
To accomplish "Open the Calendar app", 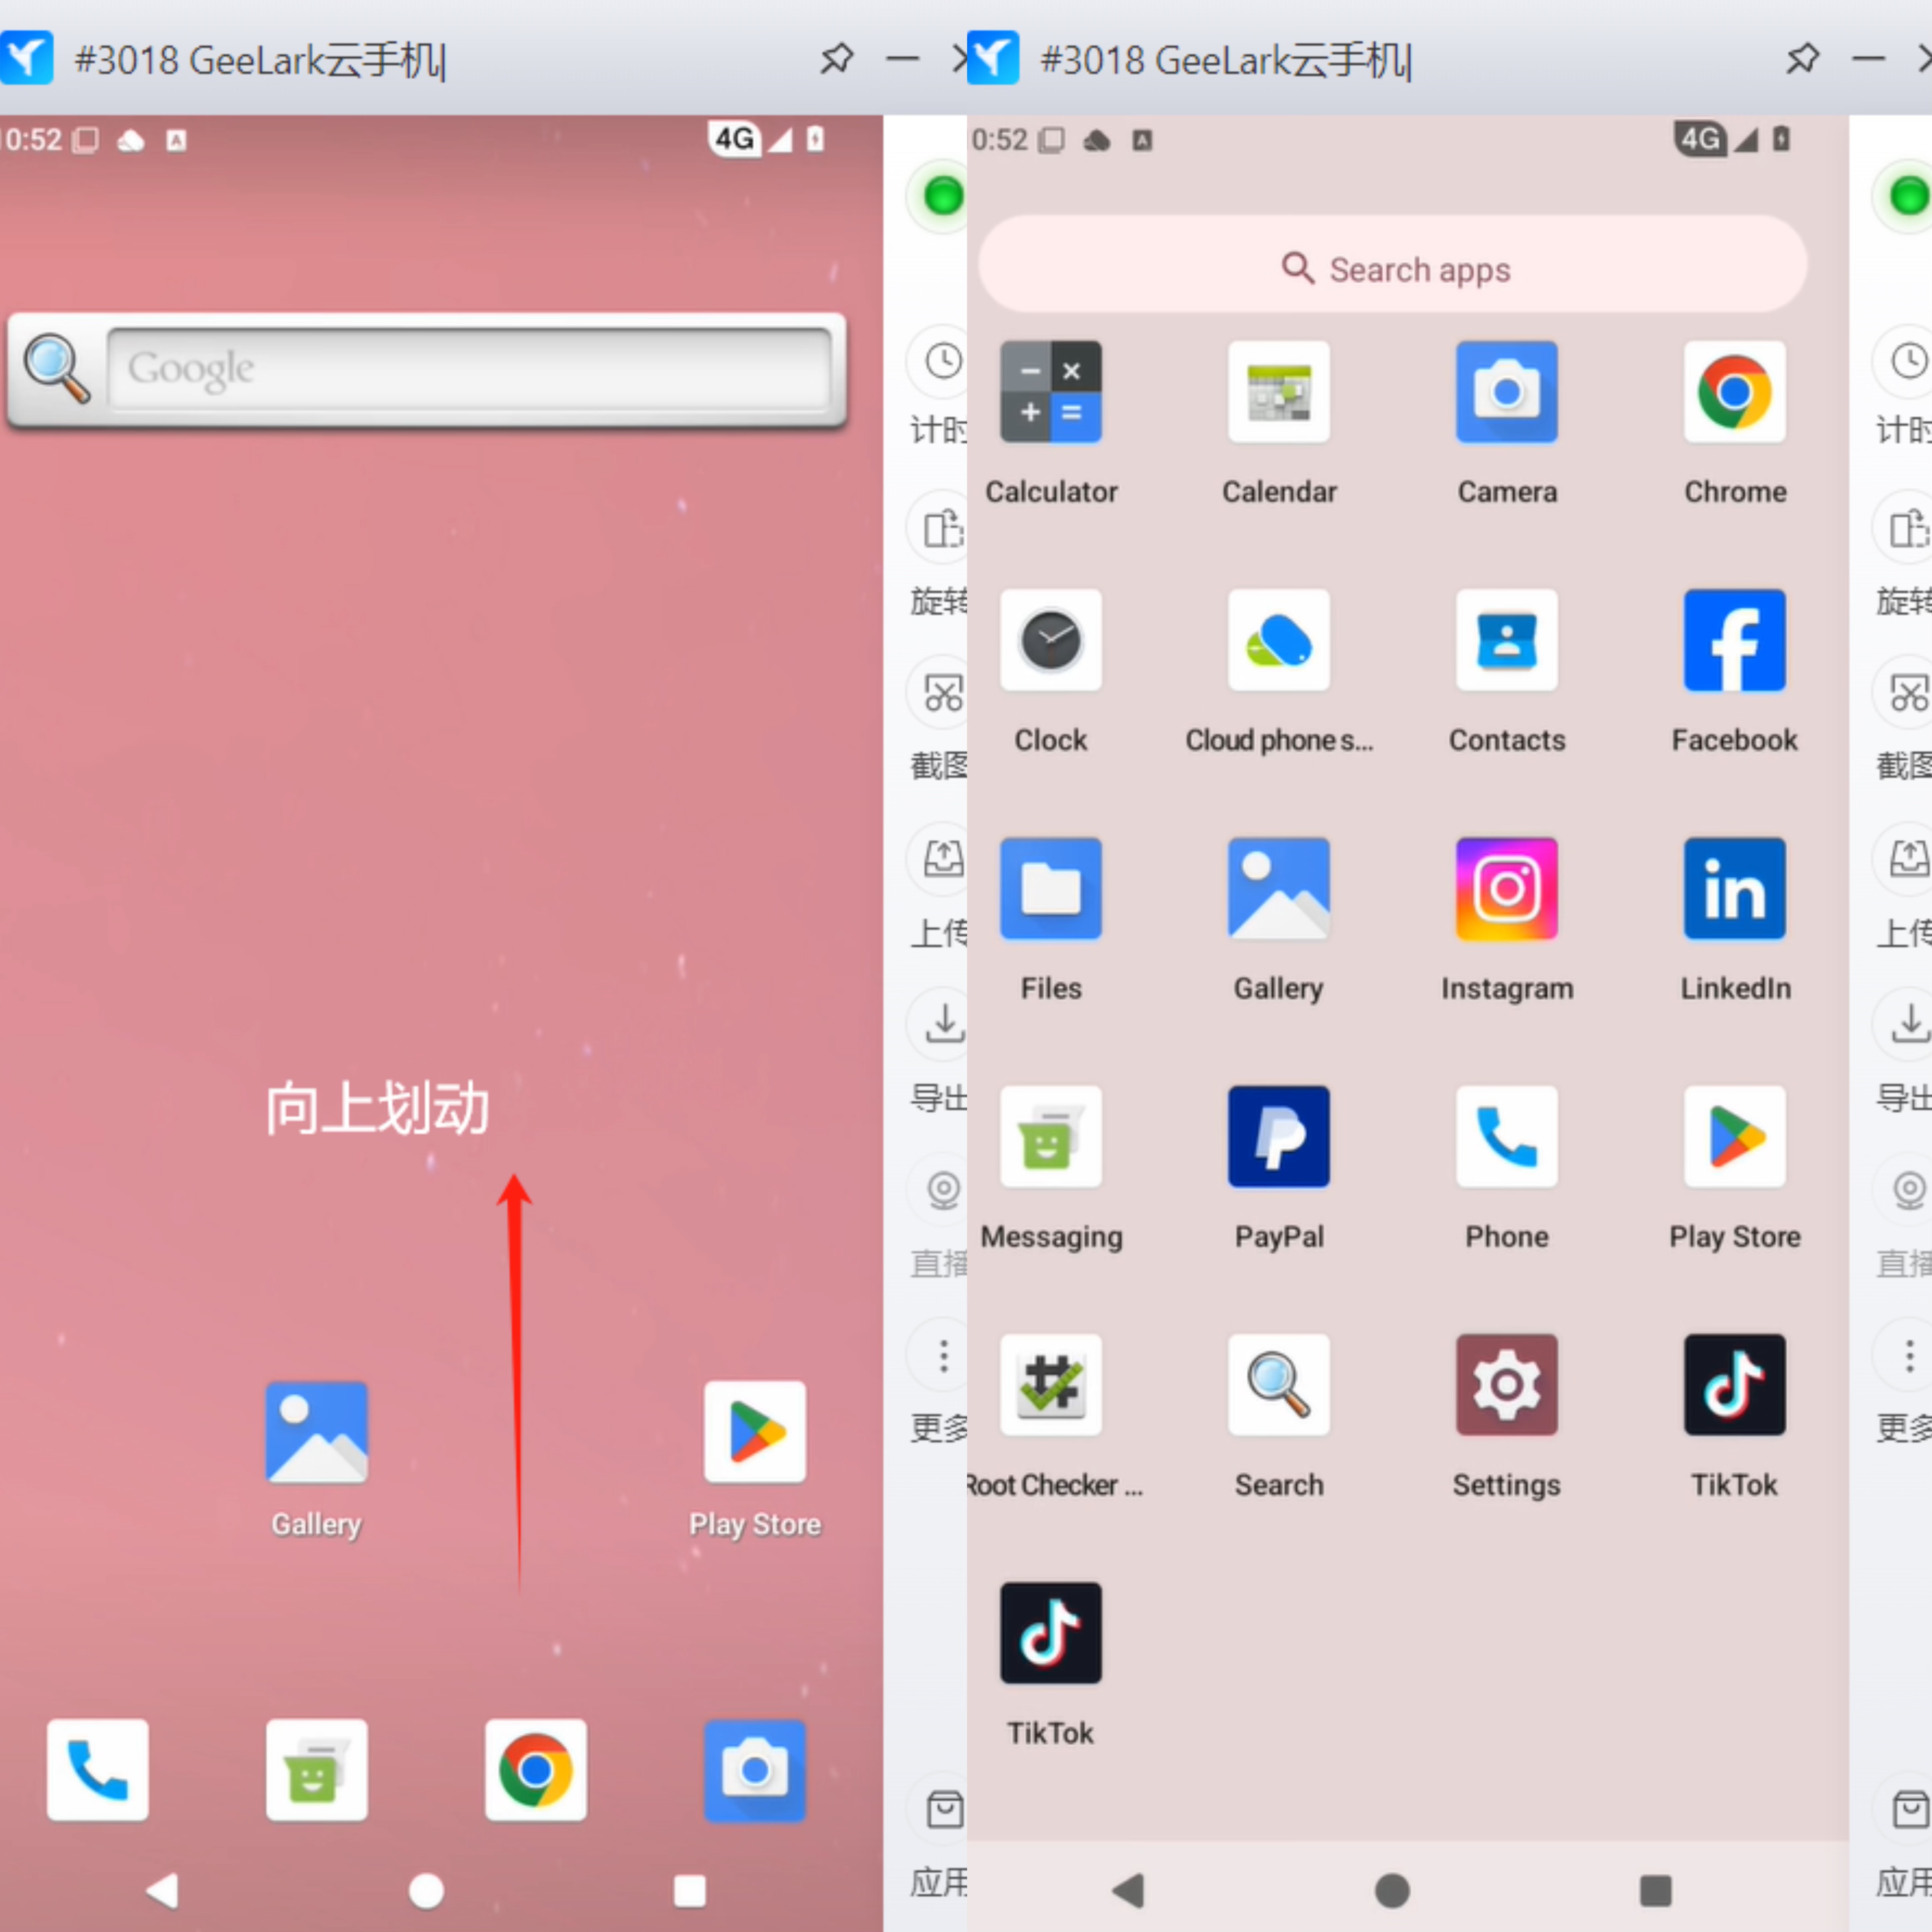I will (1279, 392).
